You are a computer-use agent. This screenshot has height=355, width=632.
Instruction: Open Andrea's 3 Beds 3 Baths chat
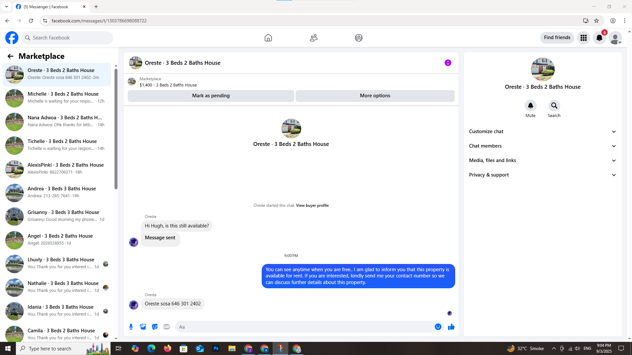pyautogui.click(x=57, y=193)
